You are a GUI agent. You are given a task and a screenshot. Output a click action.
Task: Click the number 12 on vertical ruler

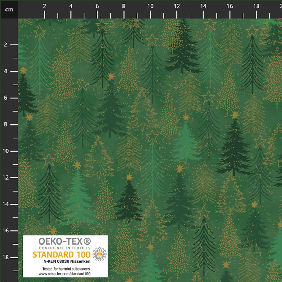tap(5, 177)
